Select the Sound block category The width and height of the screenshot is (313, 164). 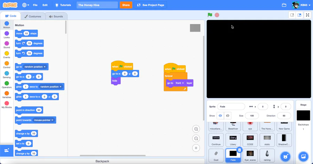coord(7,45)
